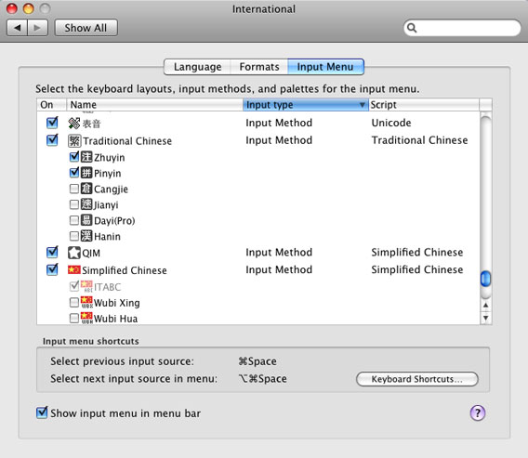Click the Jianyi input icon
This screenshot has height=458, width=528.
[x=86, y=204]
